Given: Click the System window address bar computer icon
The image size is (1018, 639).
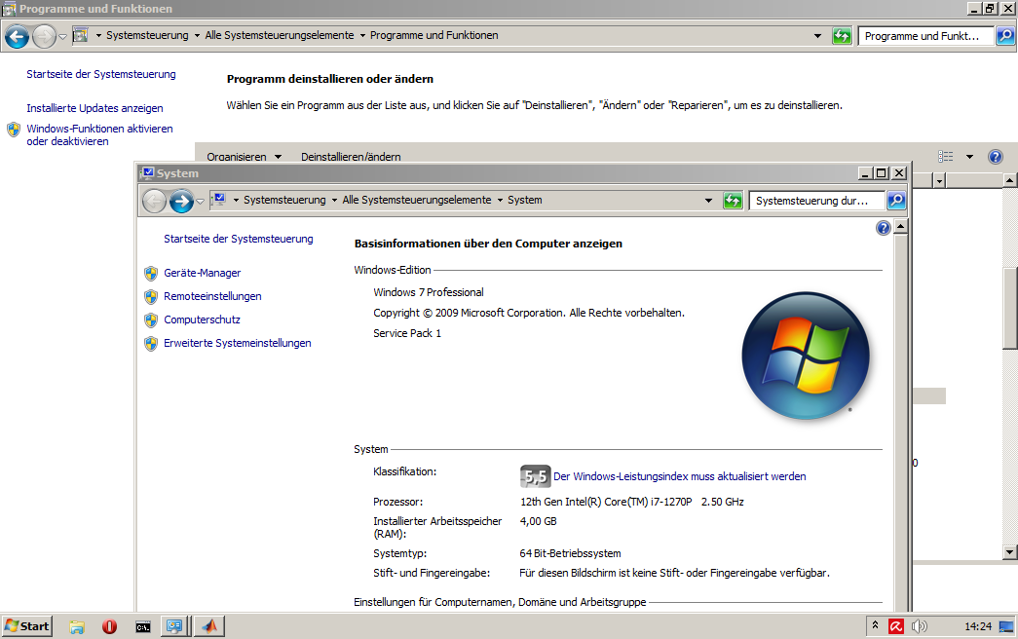Looking at the screenshot, I should (x=219, y=200).
